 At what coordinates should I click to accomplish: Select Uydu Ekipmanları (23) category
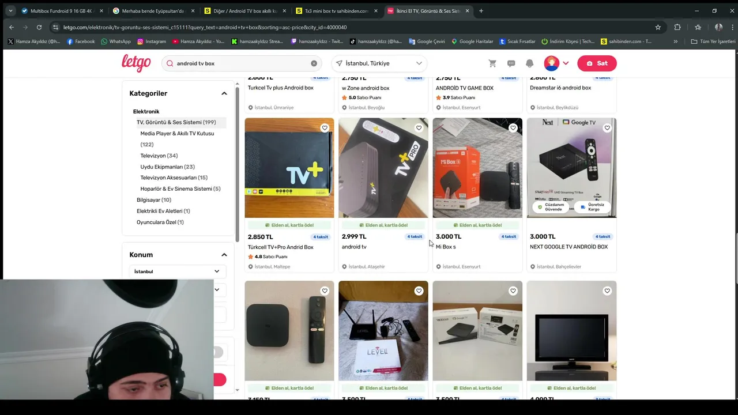[167, 167]
